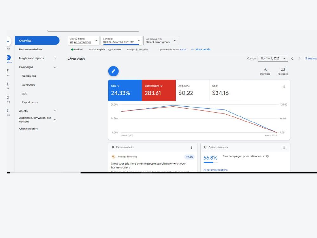Download the overview report
This screenshot has height=238, width=317.
click(x=265, y=71)
